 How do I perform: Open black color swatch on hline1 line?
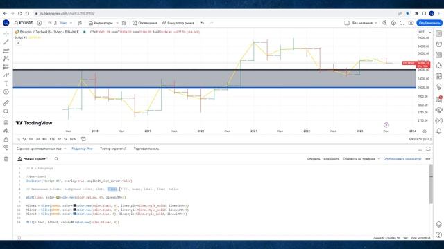74,205
